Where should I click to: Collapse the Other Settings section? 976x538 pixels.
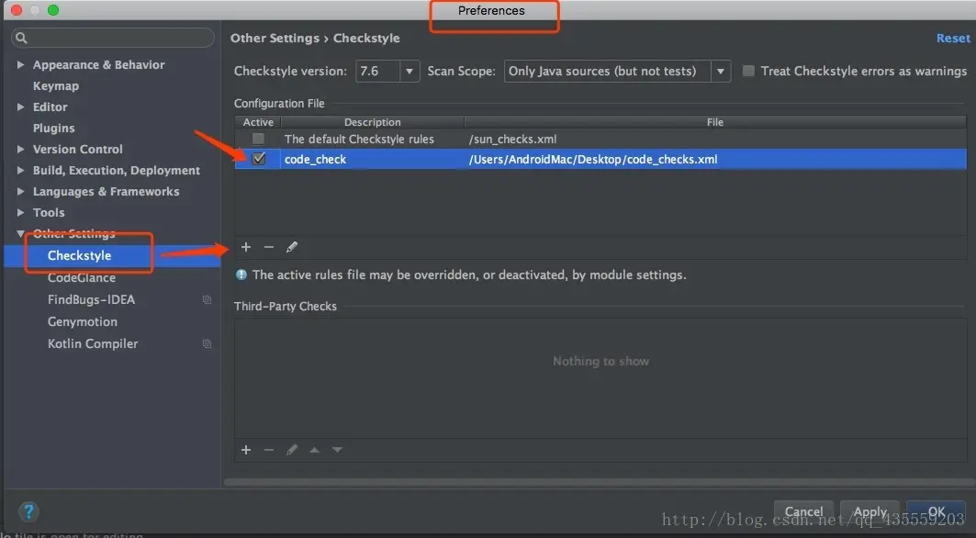point(20,233)
